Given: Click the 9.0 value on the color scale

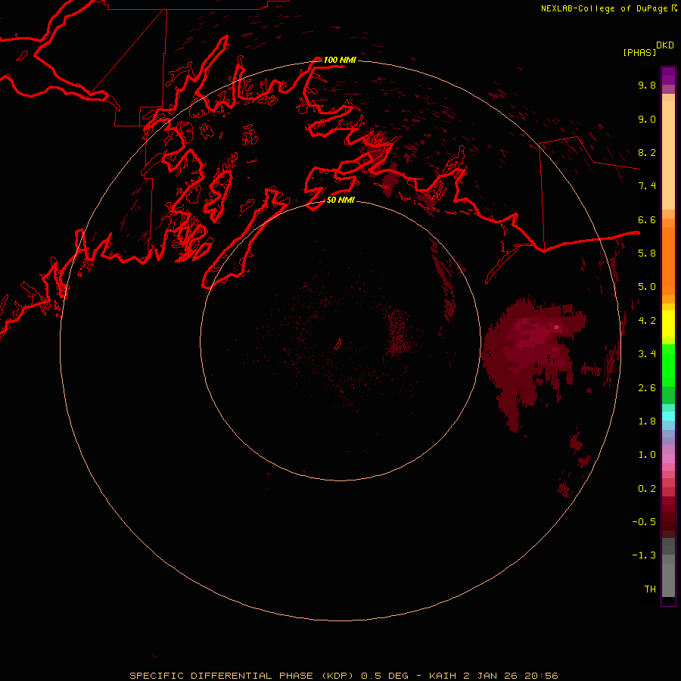Looking at the screenshot, I should click(x=647, y=119).
